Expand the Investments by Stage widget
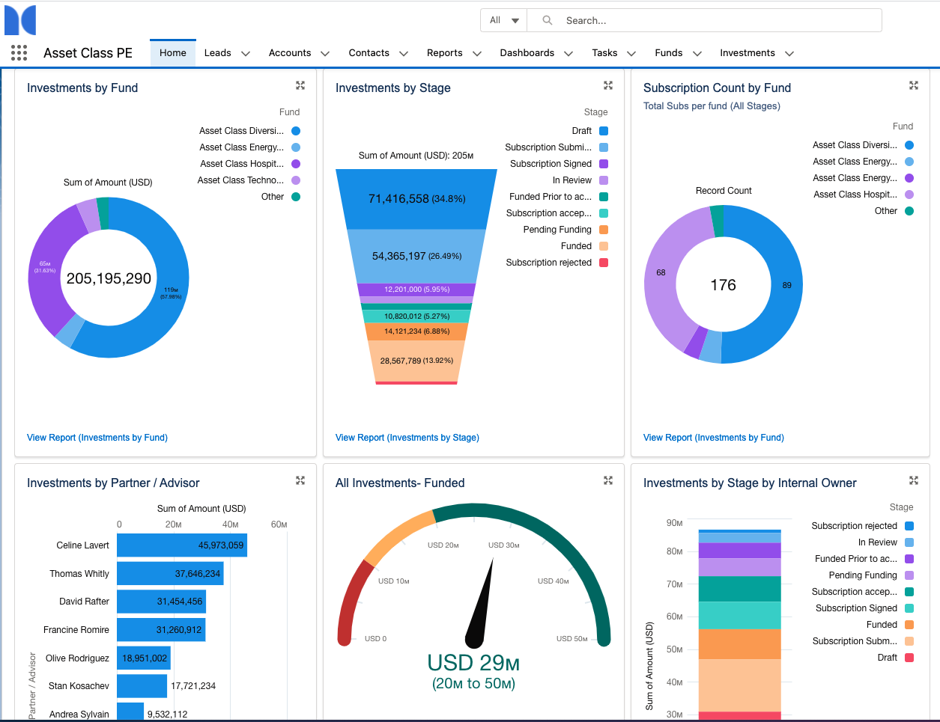Image resolution: width=940 pixels, height=722 pixels. point(607,85)
